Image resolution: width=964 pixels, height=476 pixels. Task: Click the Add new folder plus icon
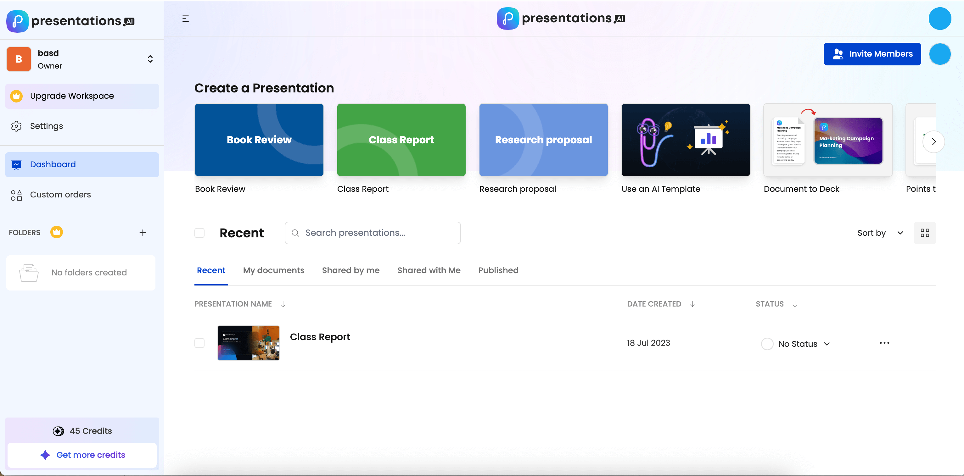[x=143, y=232]
